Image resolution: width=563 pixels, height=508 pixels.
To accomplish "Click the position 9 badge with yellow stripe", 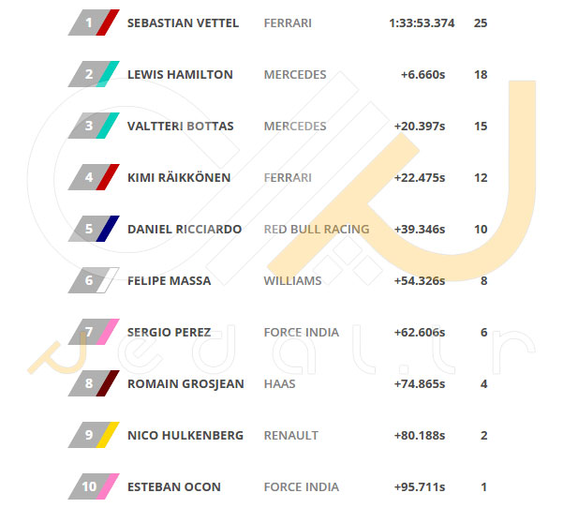I will pos(94,435).
